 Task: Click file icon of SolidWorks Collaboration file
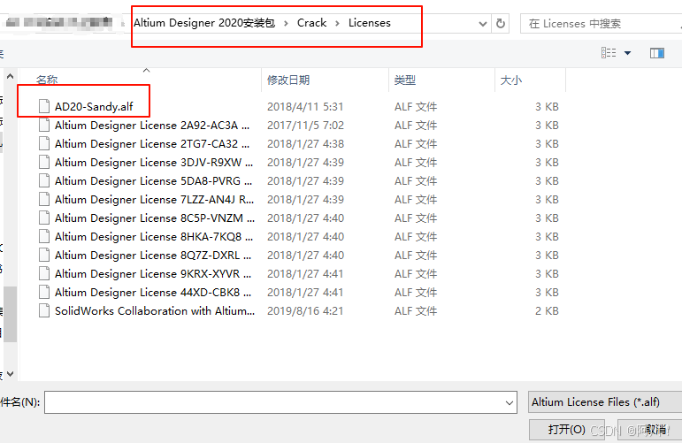pos(44,311)
